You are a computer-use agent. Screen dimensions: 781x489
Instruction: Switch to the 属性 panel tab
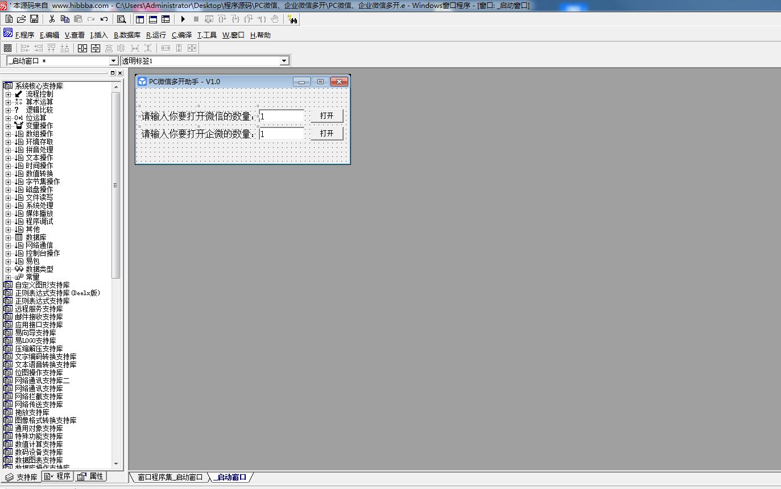(90, 476)
